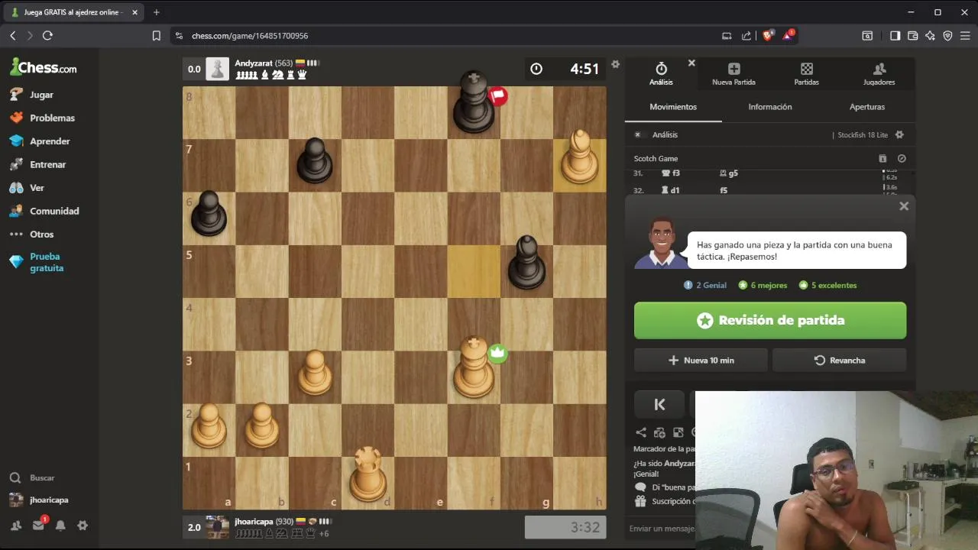978x550 pixels.
Task: Close the coach review popup
Action: tap(904, 206)
